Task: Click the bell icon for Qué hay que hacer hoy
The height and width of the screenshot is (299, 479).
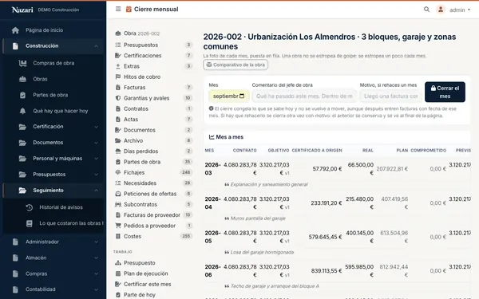Action: click(22, 111)
